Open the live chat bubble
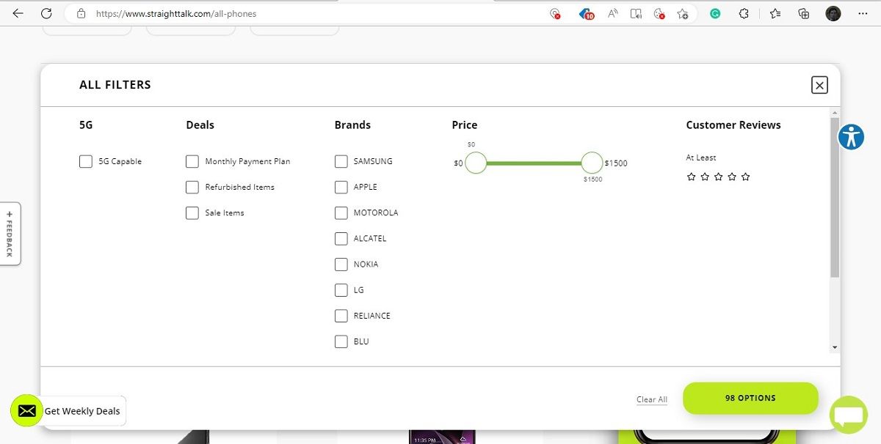Screen dimensions: 881x444 point(848,415)
